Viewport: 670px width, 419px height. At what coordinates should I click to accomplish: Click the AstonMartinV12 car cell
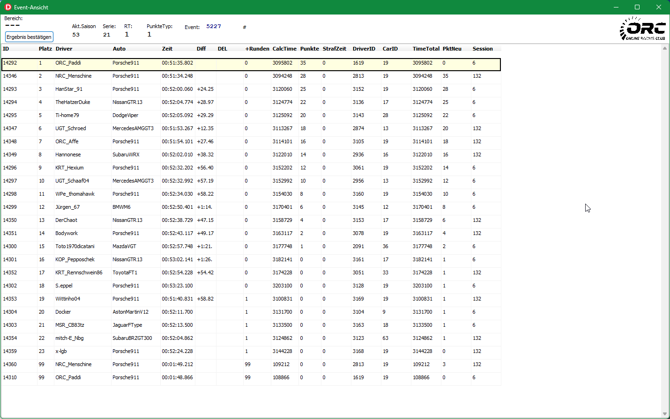click(x=130, y=312)
